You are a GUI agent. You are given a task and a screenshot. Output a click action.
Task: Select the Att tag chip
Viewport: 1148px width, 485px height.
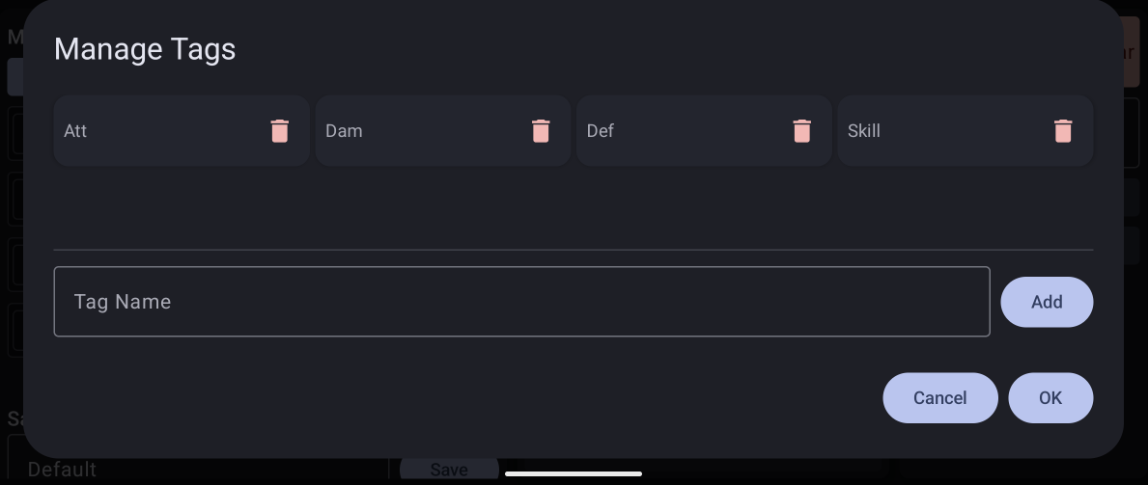coord(182,131)
